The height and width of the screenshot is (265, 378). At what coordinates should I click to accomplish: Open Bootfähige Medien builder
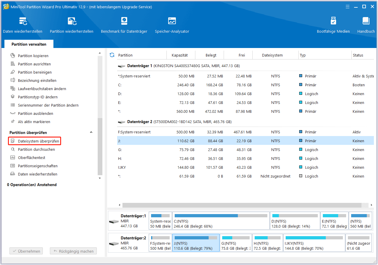point(333,25)
